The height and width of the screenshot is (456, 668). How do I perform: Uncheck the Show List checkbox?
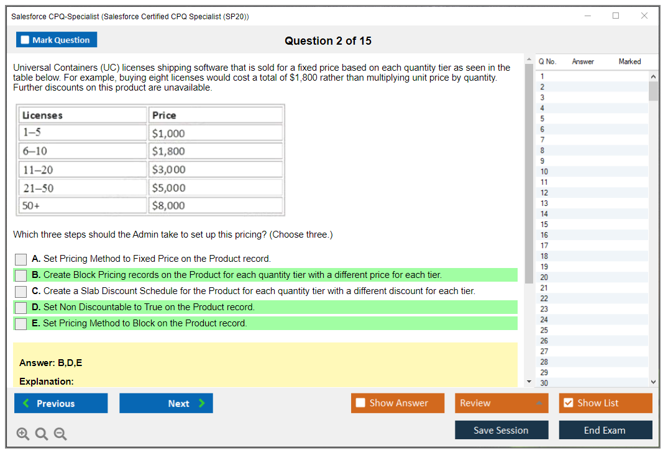pos(568,403)
